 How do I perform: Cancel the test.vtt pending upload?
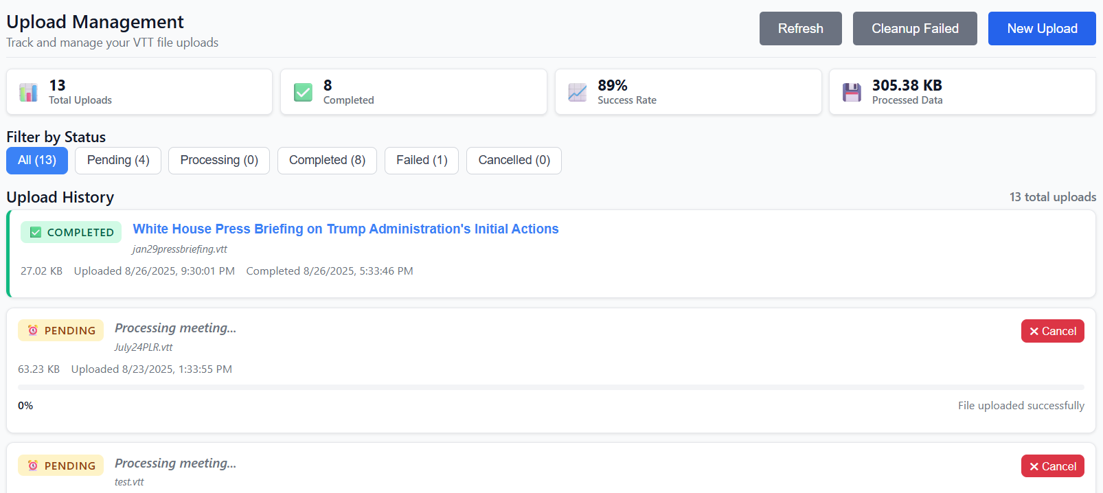1052,466
